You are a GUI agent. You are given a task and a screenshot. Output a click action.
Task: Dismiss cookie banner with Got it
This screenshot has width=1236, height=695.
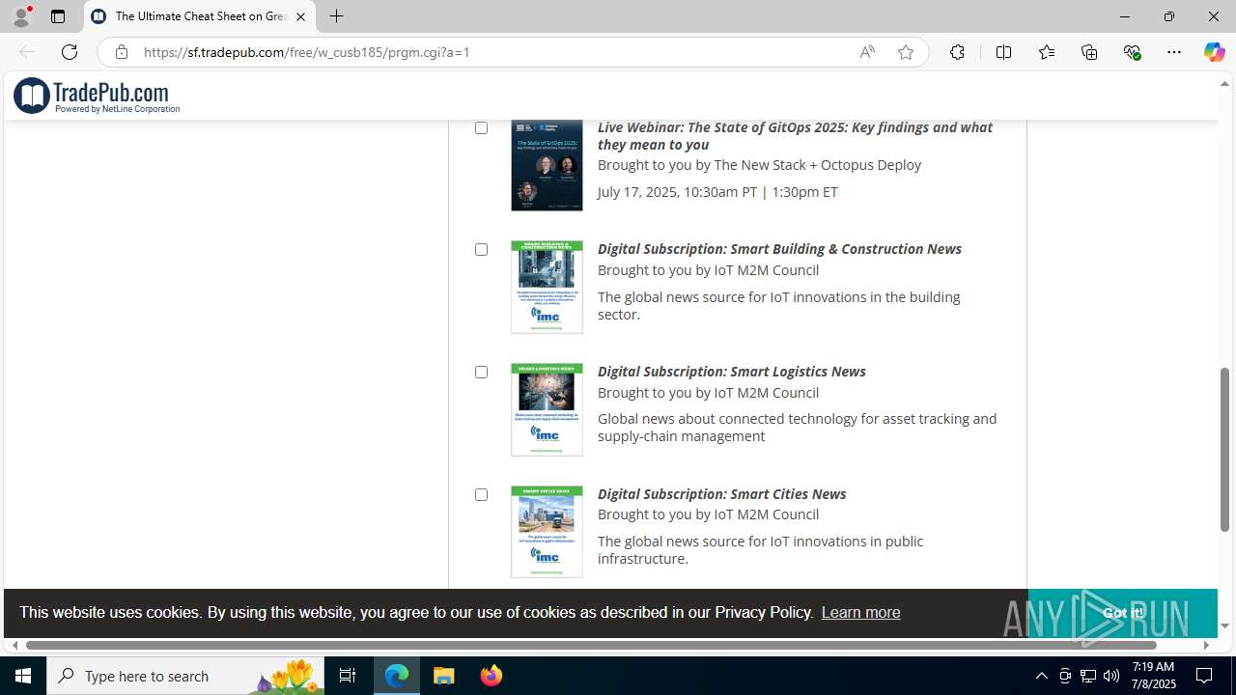(1122, 613)
